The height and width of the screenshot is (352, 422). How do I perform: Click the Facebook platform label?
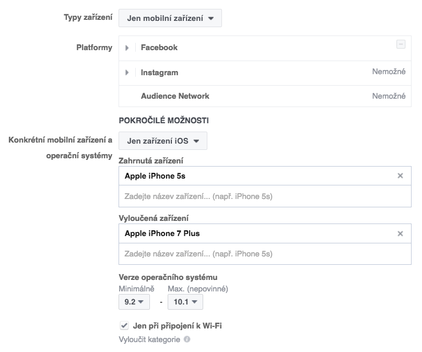click(x=159, y=48)
